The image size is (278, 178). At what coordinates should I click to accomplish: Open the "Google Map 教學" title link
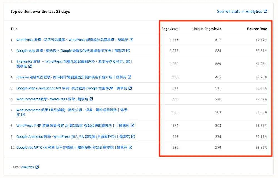[71, 51]
